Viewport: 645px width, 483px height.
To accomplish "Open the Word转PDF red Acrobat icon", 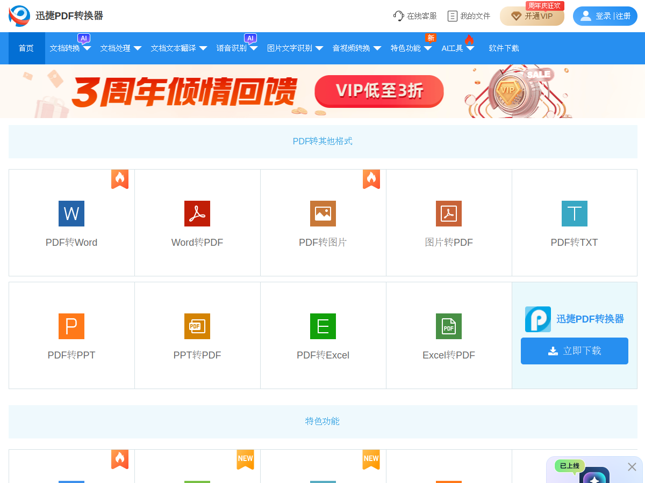I will (197, 214).
